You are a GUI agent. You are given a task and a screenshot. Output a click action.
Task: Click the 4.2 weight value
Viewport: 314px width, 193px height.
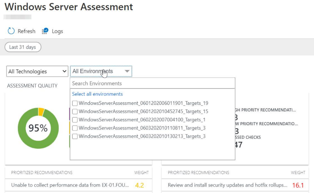coord(139,185)
